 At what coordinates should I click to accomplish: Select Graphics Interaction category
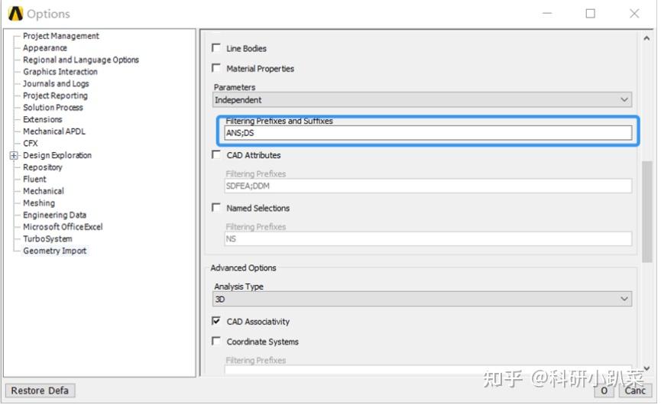(60, 72)
